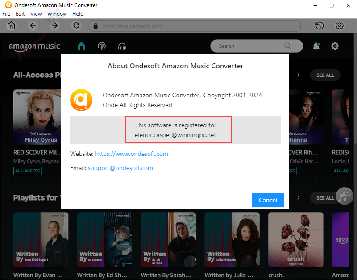Screen dimensions: 357x280
Task: Reload the page with refresh icon
Action: pyautogui.click(x=76, y=25)
